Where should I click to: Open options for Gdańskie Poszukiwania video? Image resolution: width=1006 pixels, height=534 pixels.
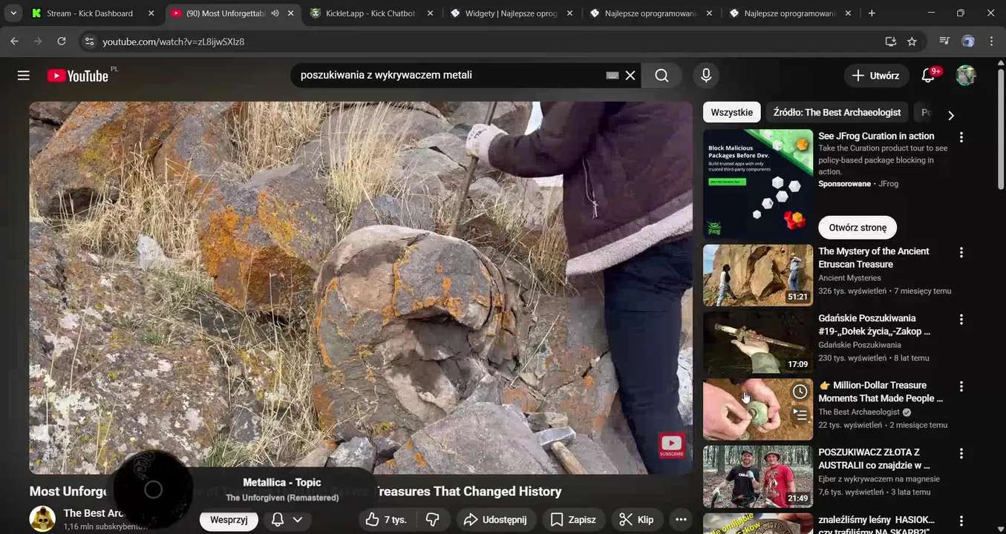coord(961,319)
